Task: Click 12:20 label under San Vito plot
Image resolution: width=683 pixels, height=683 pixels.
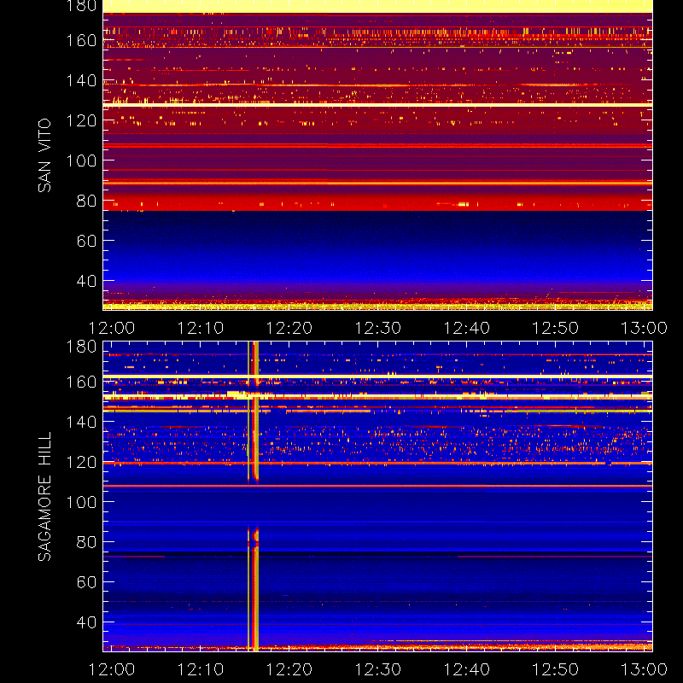Action: (289, 328)
